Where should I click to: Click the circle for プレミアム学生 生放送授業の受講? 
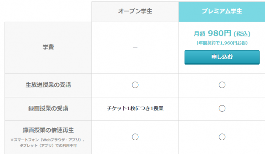point(222,85)
